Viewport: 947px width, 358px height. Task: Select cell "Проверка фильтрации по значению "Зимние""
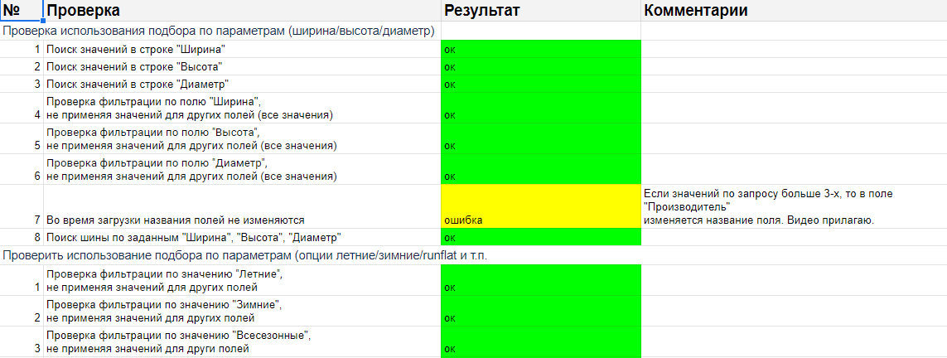click(x=242, y=311)
